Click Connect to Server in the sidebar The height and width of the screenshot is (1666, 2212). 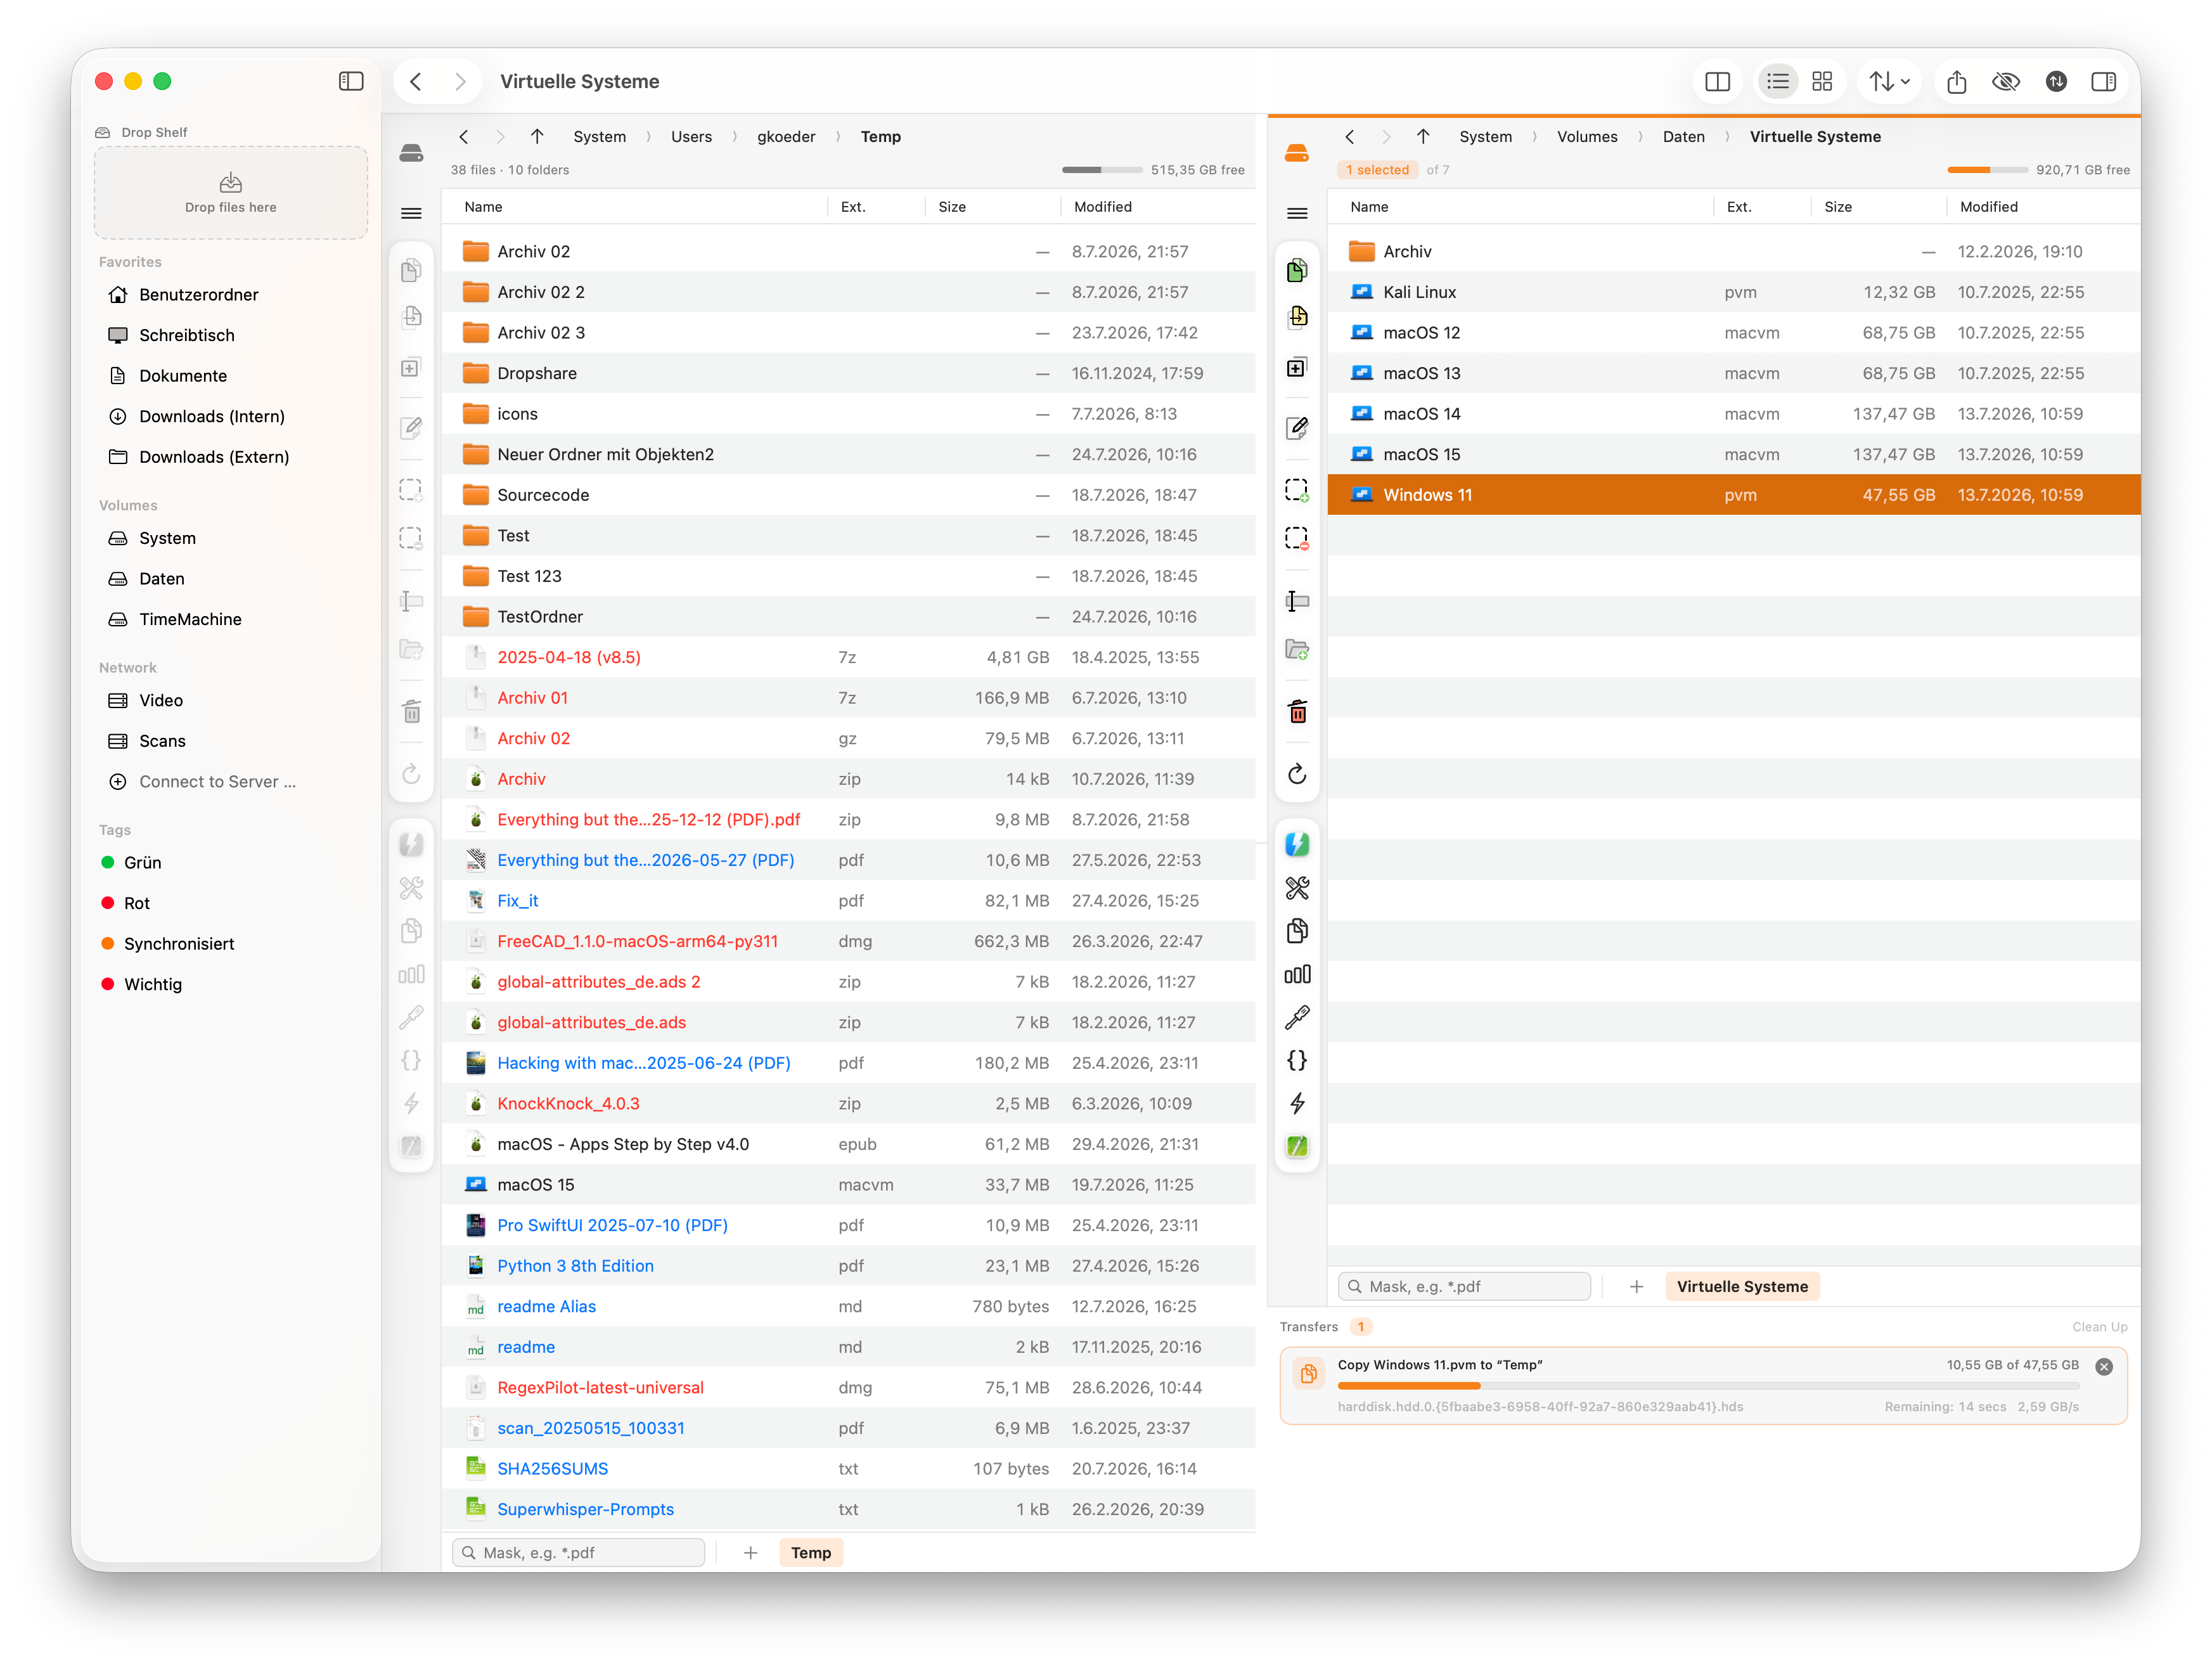(x=217, y=782)
